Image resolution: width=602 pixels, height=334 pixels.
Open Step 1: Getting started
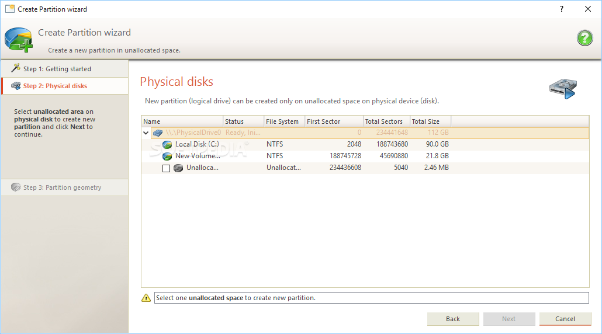pyautogui.click(x=57, y=69)
